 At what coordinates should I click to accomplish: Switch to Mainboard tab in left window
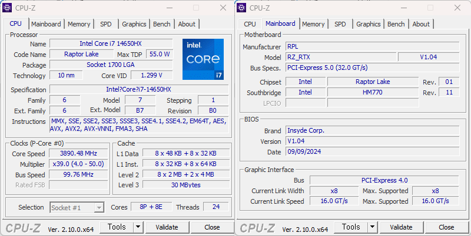[46, 24]
